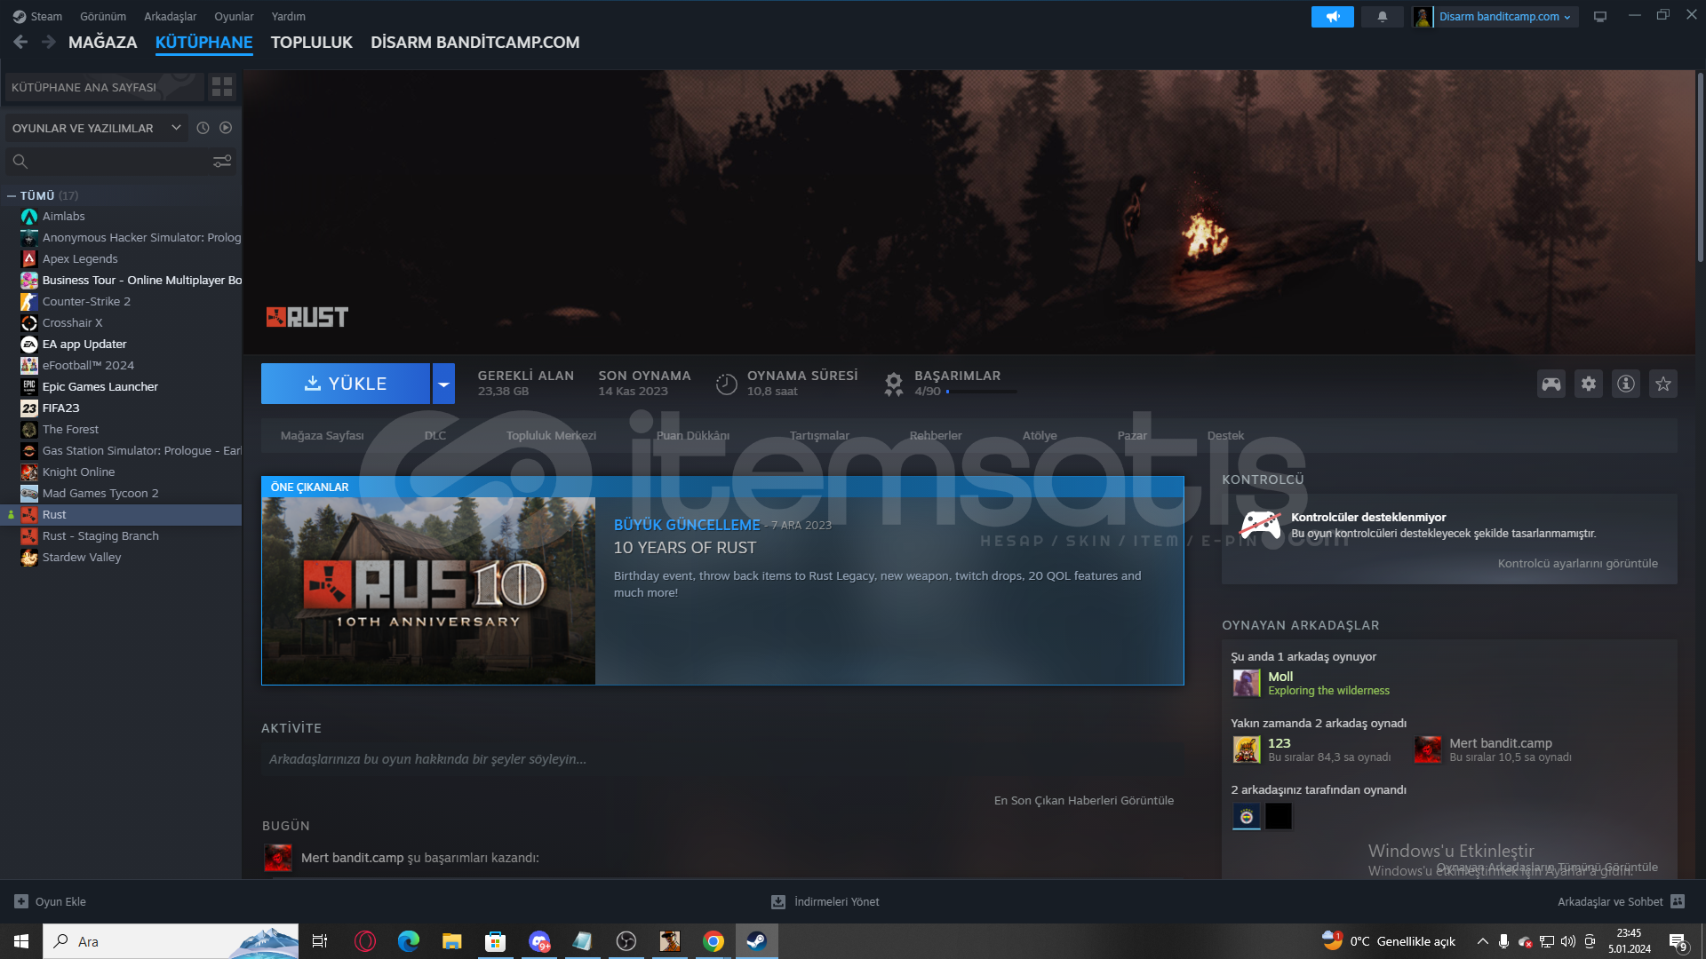Screen dimensions: 1706x959
Task: Open friend Moll's avatar
Action: point(1247,683)
